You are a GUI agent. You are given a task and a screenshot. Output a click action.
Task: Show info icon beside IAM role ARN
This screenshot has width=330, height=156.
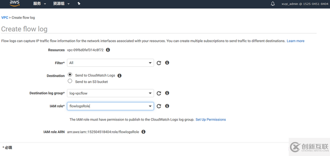(143, 132)
